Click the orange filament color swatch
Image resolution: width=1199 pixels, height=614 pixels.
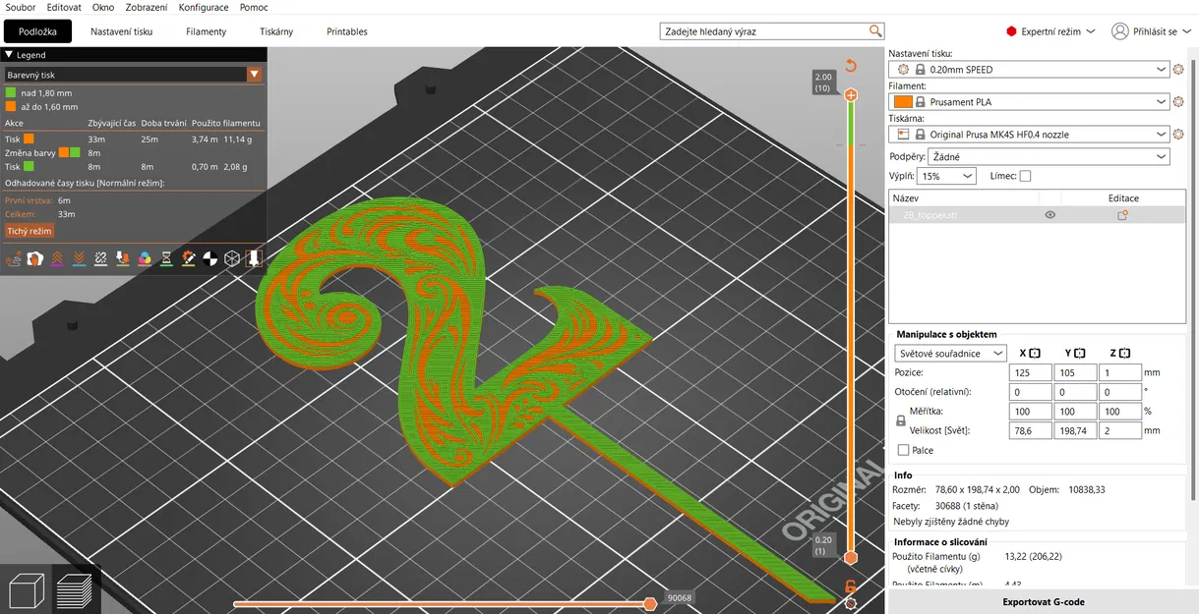tap(902, 102)
